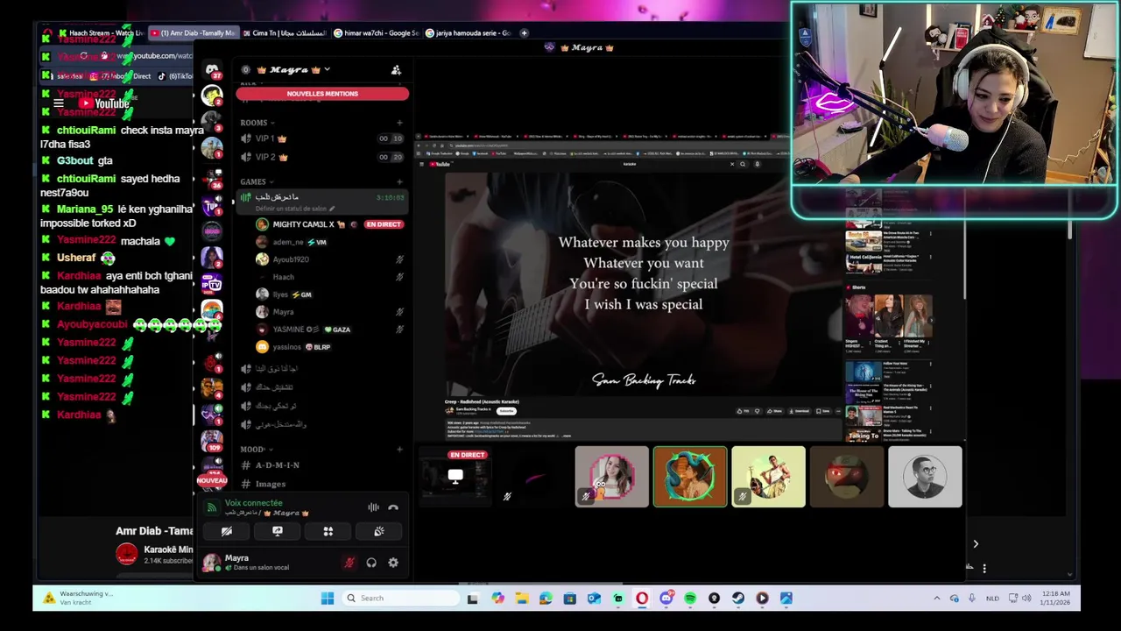Select green-bordered speaking participant tile

690,477
